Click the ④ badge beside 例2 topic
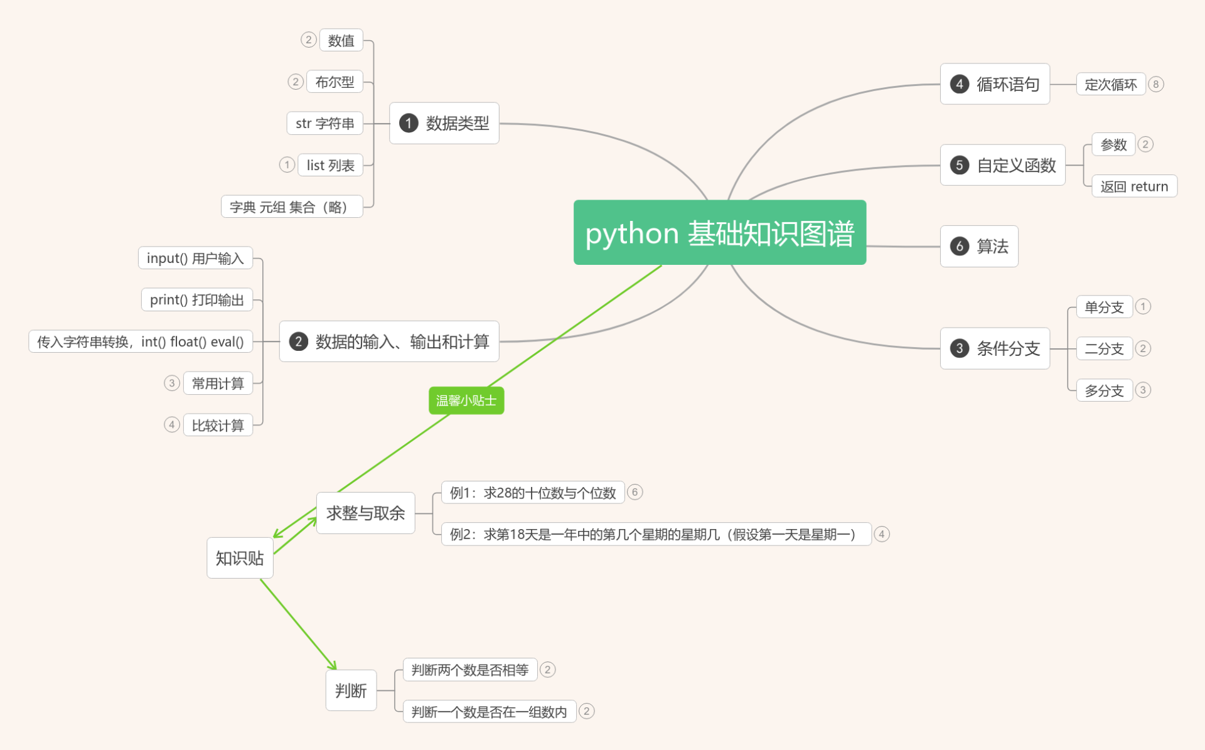Viewport: 1205px width, 750px height. (882, 534)
